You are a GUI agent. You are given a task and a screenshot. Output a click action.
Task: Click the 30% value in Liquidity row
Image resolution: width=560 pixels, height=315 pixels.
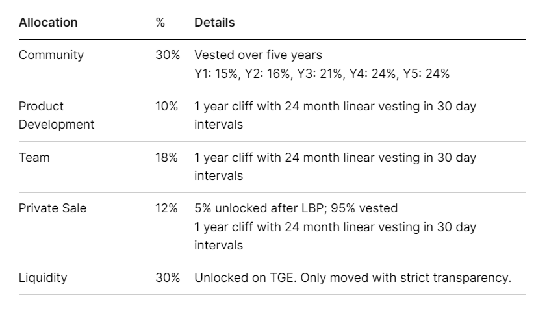167,278
